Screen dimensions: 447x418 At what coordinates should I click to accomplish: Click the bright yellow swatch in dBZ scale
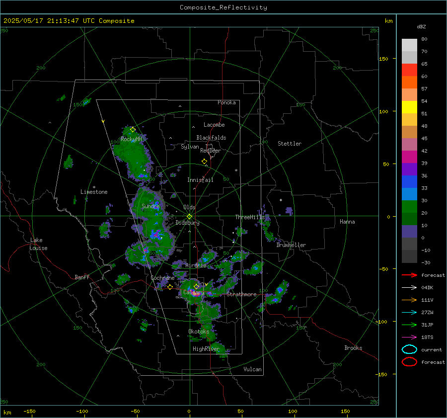tap(409, 107)
